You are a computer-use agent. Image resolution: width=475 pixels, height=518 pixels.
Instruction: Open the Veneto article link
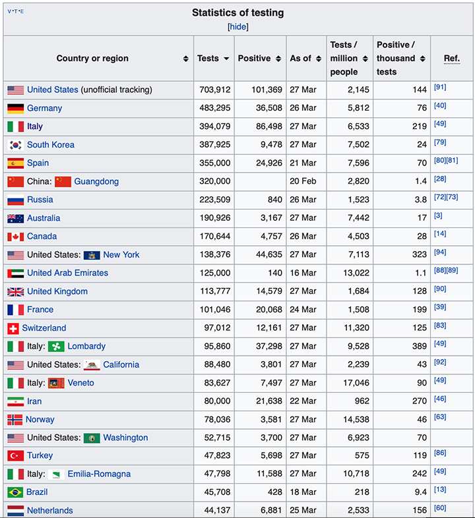[80, 383]
